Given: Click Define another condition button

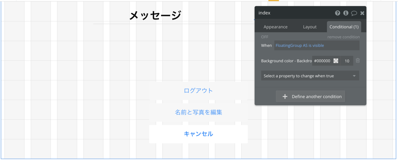Looking at the screenshot, I should [x=310, y=97].
